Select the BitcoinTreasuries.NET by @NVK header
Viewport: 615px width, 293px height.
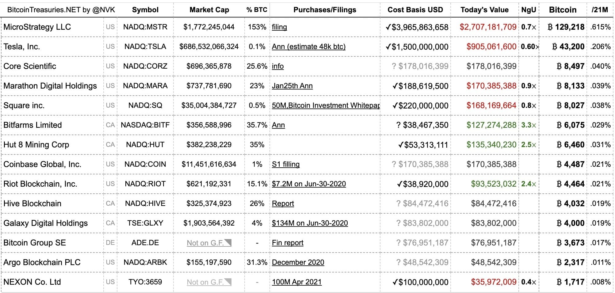(61, 10)
